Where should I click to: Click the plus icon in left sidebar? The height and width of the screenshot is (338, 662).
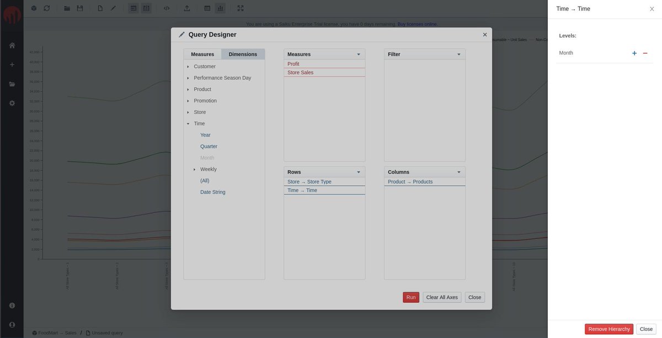click(x=12, y=65)
